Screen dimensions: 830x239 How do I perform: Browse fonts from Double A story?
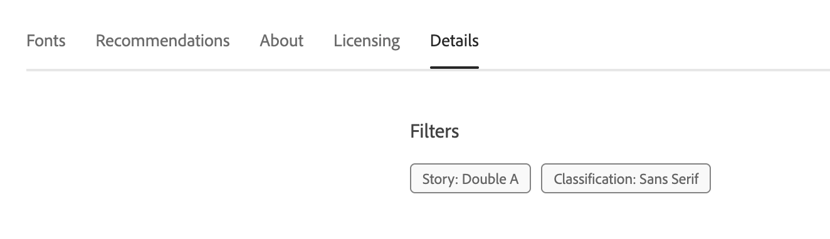(470, 179)
